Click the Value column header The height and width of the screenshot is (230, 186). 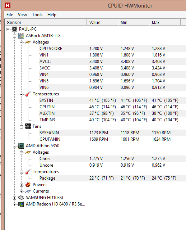click(x=103, y=22)
